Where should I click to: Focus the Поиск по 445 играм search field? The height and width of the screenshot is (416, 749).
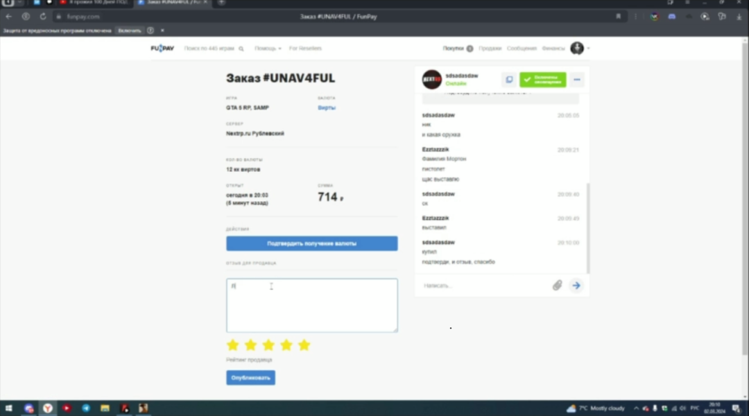coord(209,49)
